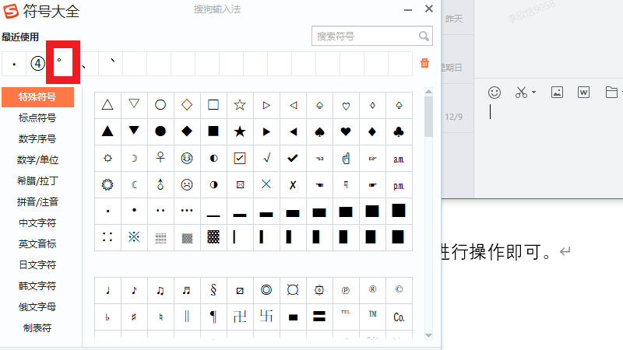
Task: Open the symbol panel title menu arrow
Action: [x=407, y=9]
